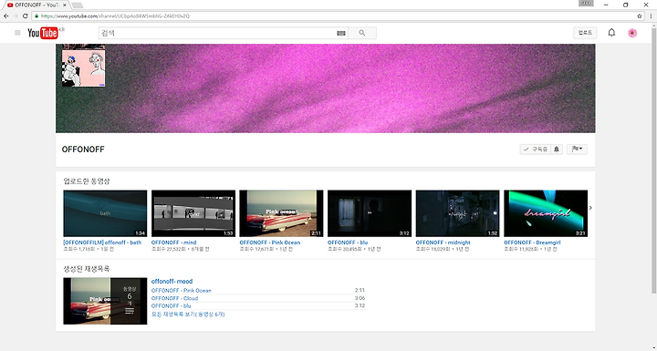Open the mood playlist thumbnail with 6 videos

pyautogui.click(x=105, y=301)
